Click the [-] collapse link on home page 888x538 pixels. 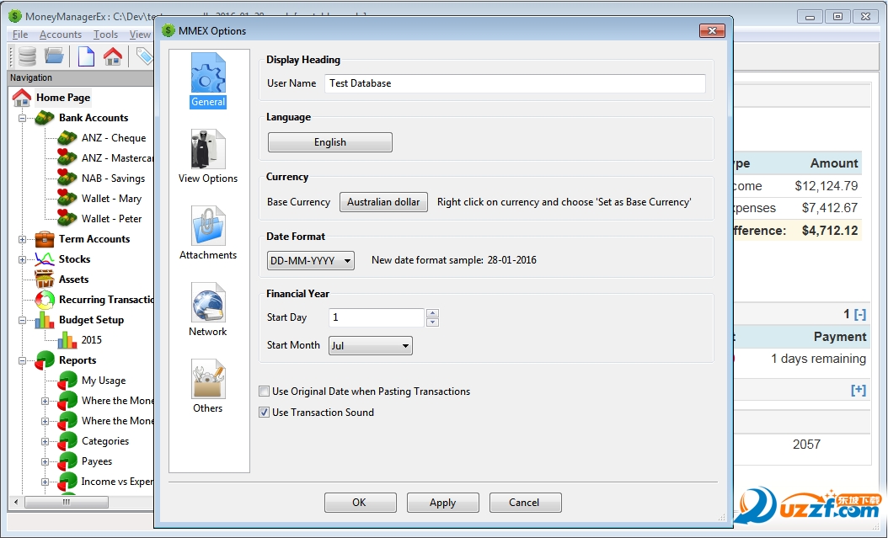click(860, 314)
